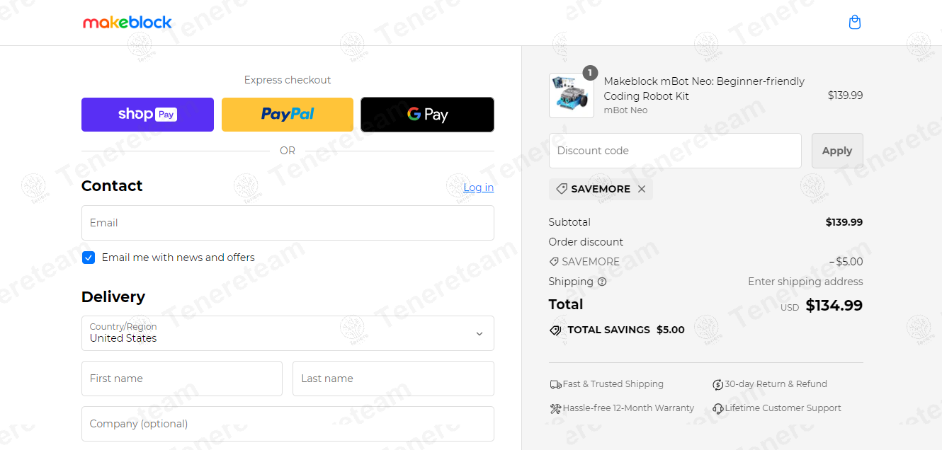Remove the SAVEMORE discount code tag
This screenshot has width=942, height=450.
click(642, 189)
